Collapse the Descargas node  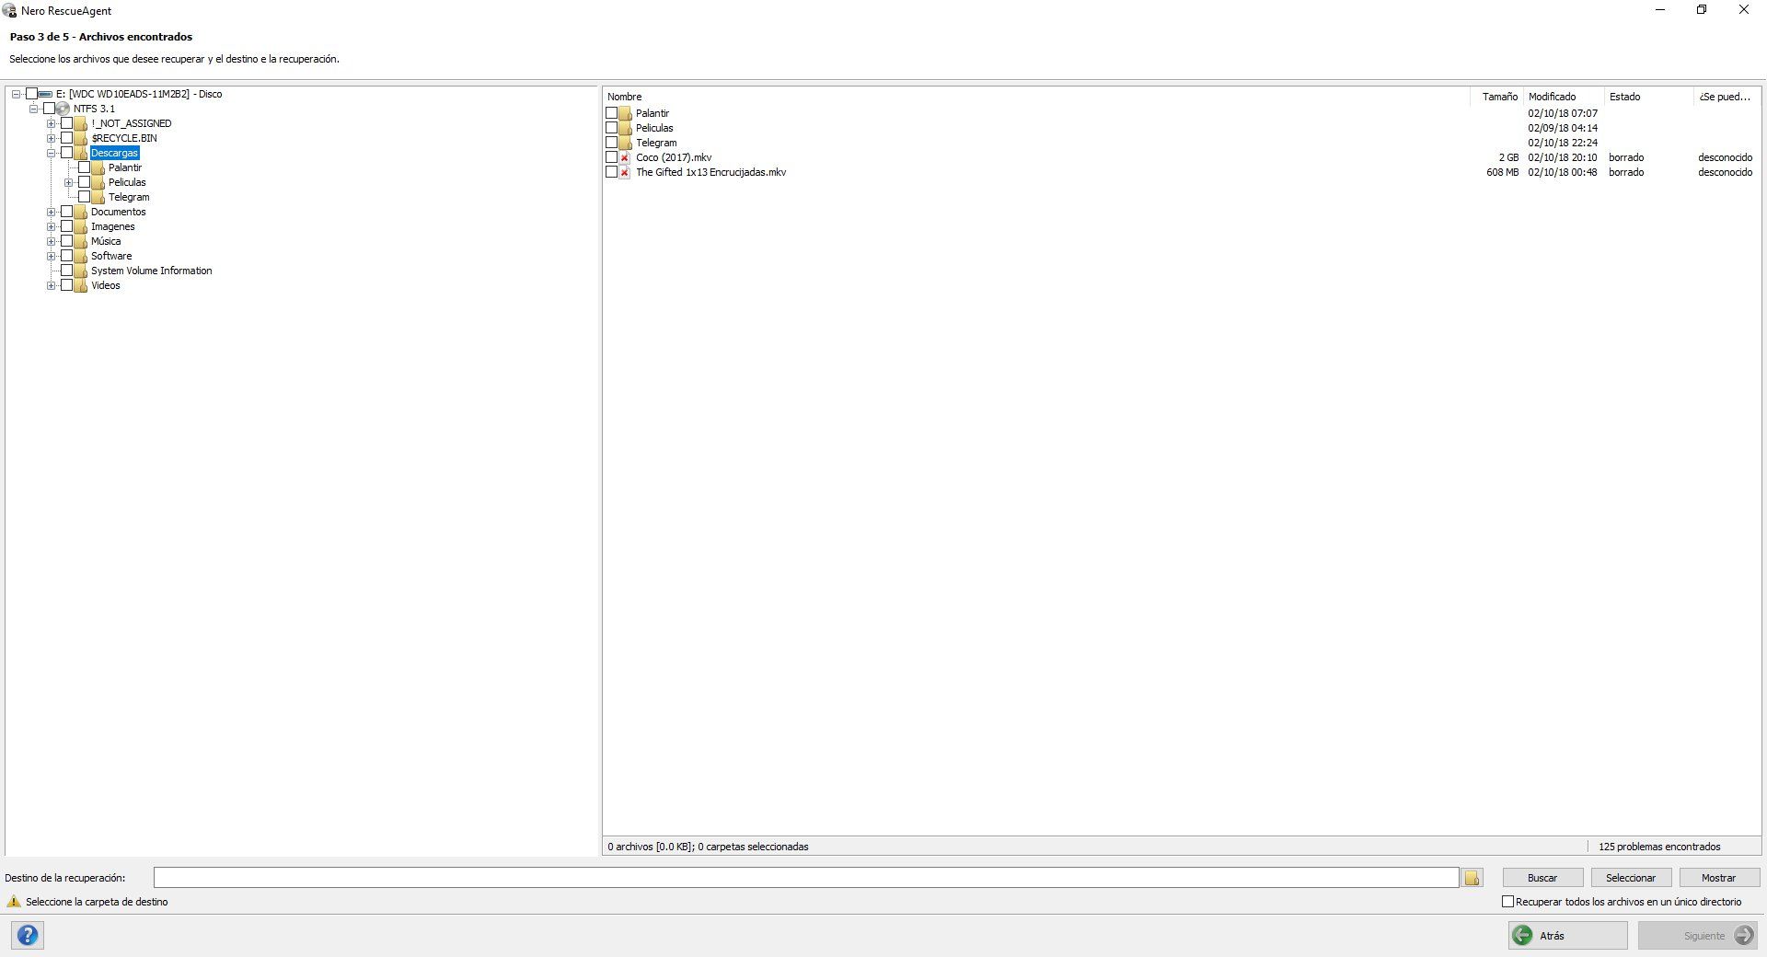tap(52, 153)
